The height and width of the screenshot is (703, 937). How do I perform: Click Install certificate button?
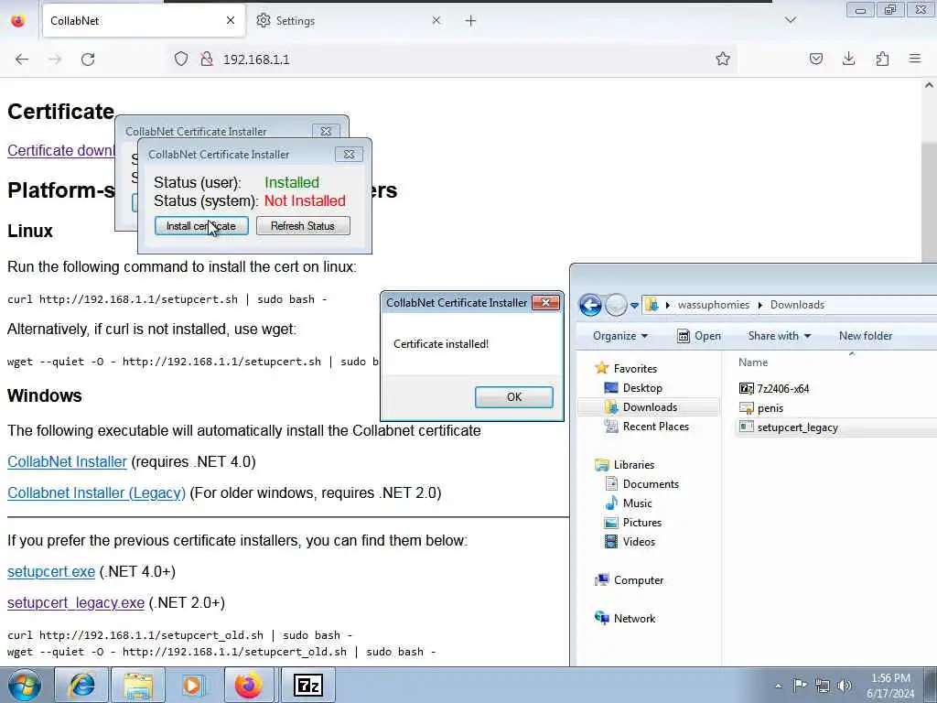201,226
